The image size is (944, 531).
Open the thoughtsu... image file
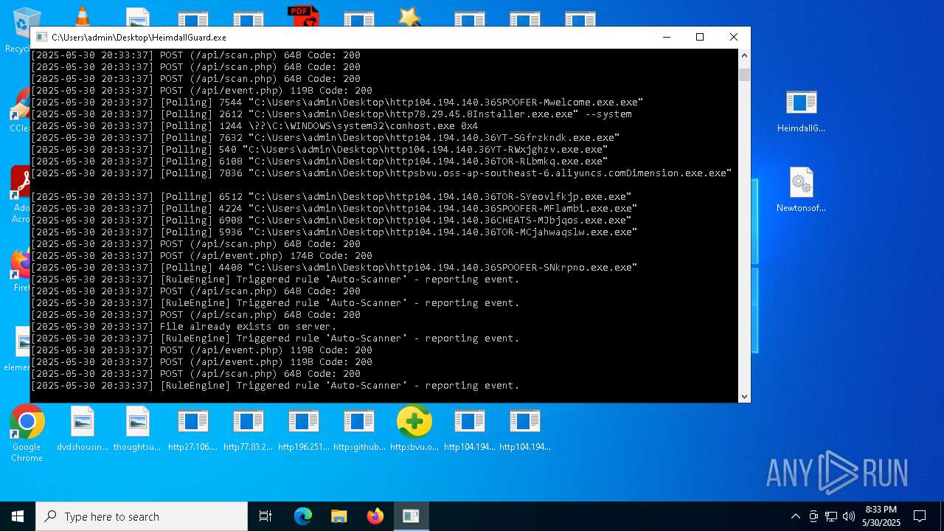pos(137,429)
